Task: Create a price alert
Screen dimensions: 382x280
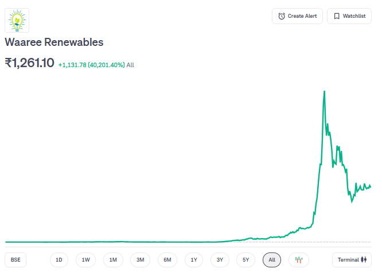Action: click(x=297, y=16)
